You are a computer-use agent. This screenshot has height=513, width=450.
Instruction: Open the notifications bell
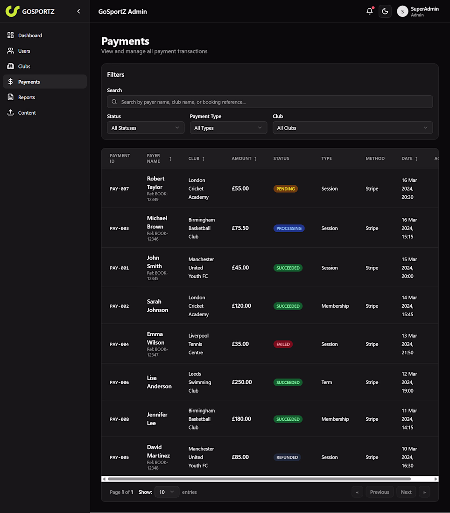tap(369, 11)
